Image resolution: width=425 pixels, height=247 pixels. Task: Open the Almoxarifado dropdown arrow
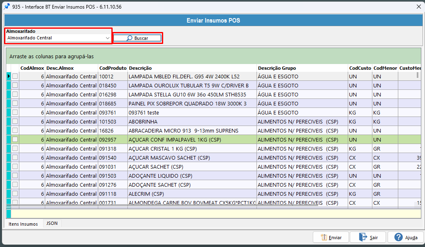click(x=108, y=38)
